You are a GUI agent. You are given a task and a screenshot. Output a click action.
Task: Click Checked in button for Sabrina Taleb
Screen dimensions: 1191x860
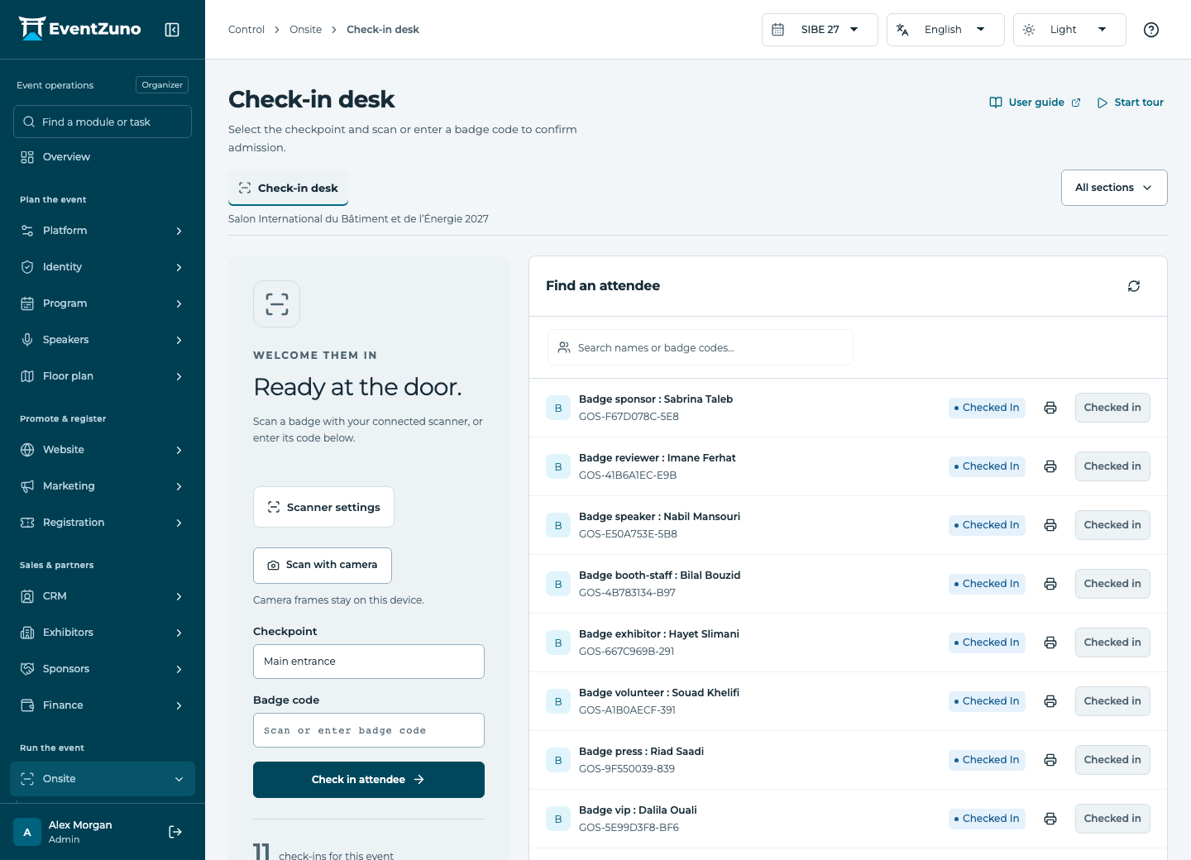tap(1112, 408)
